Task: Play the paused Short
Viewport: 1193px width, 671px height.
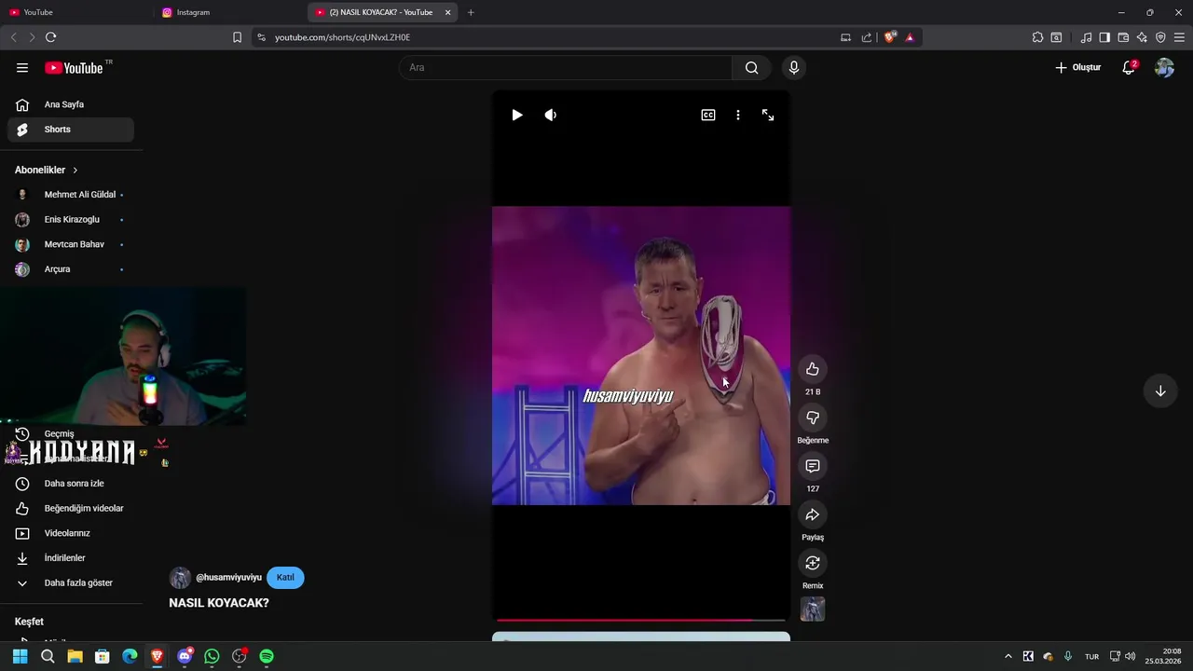Action: (517, 115)
